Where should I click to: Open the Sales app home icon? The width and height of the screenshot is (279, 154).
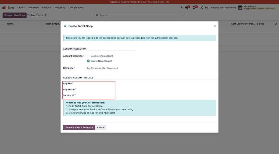(4, 7)
